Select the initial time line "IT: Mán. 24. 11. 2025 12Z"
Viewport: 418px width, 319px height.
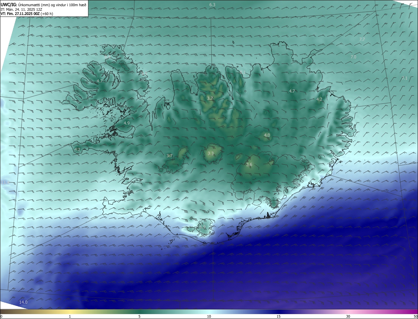pos(21,9)
